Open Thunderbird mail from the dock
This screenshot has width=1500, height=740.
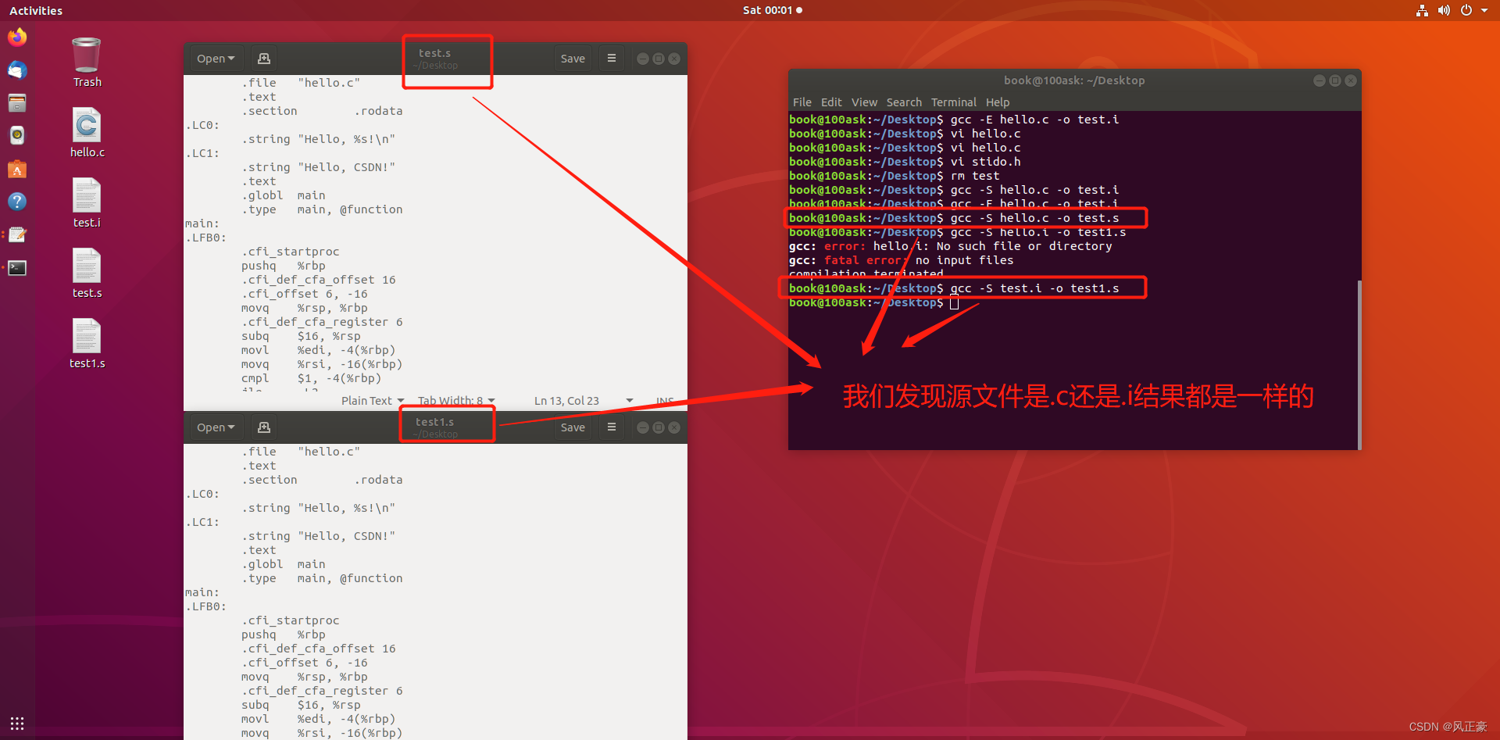coord(17,70)
